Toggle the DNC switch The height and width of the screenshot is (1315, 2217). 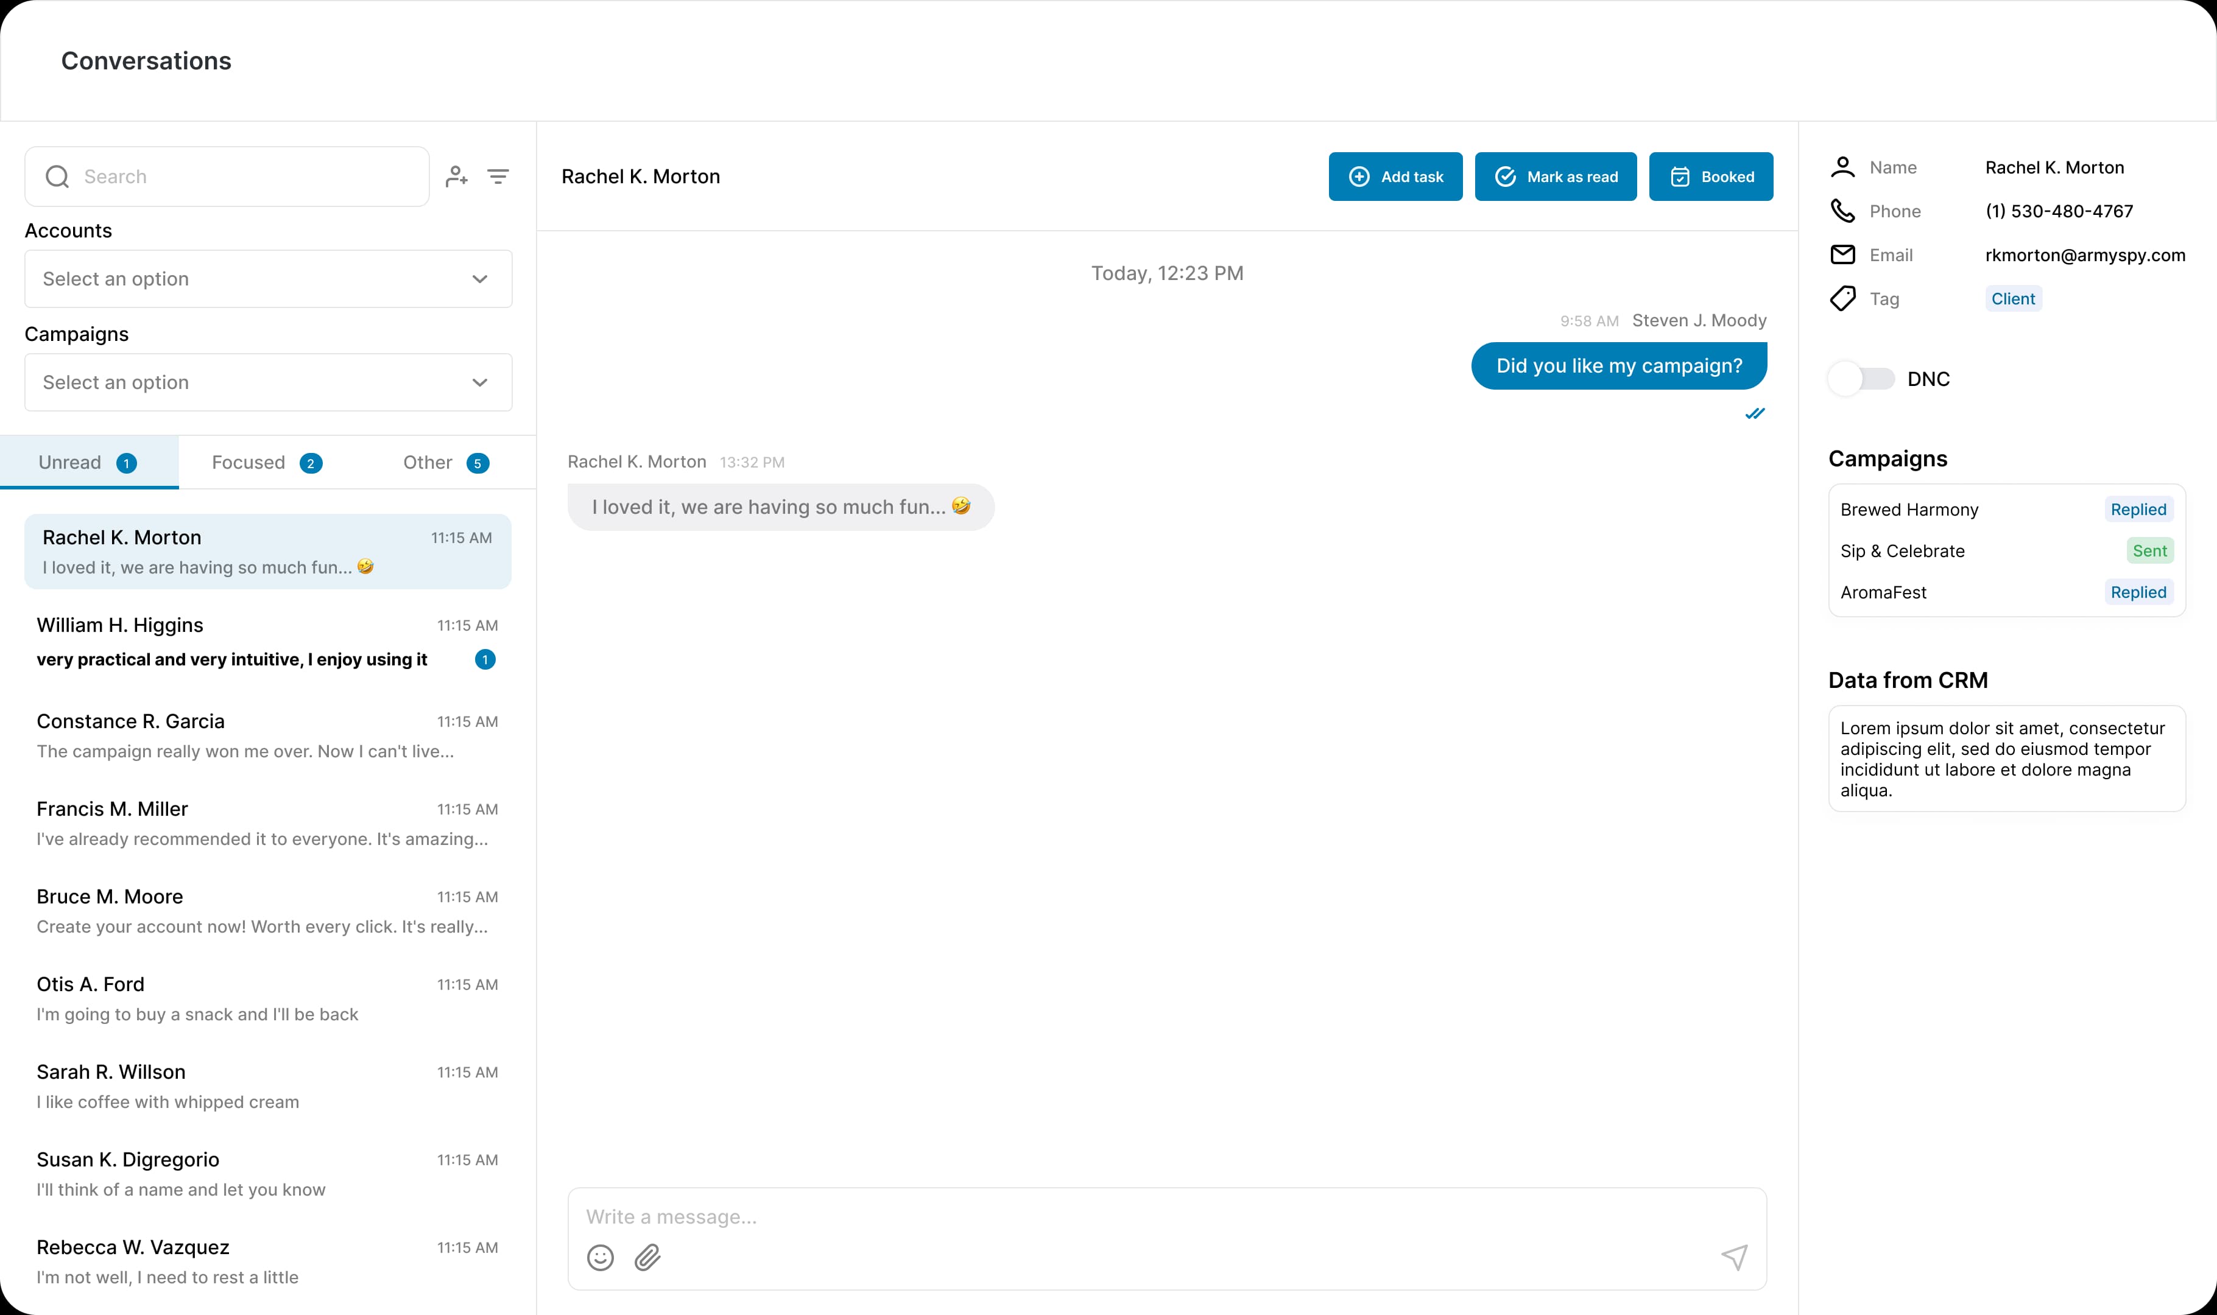[1861, 379]
